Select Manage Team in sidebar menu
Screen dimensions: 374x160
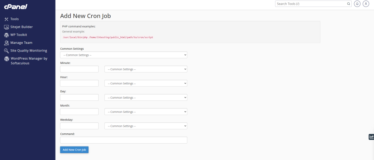[x=21, y=43]
